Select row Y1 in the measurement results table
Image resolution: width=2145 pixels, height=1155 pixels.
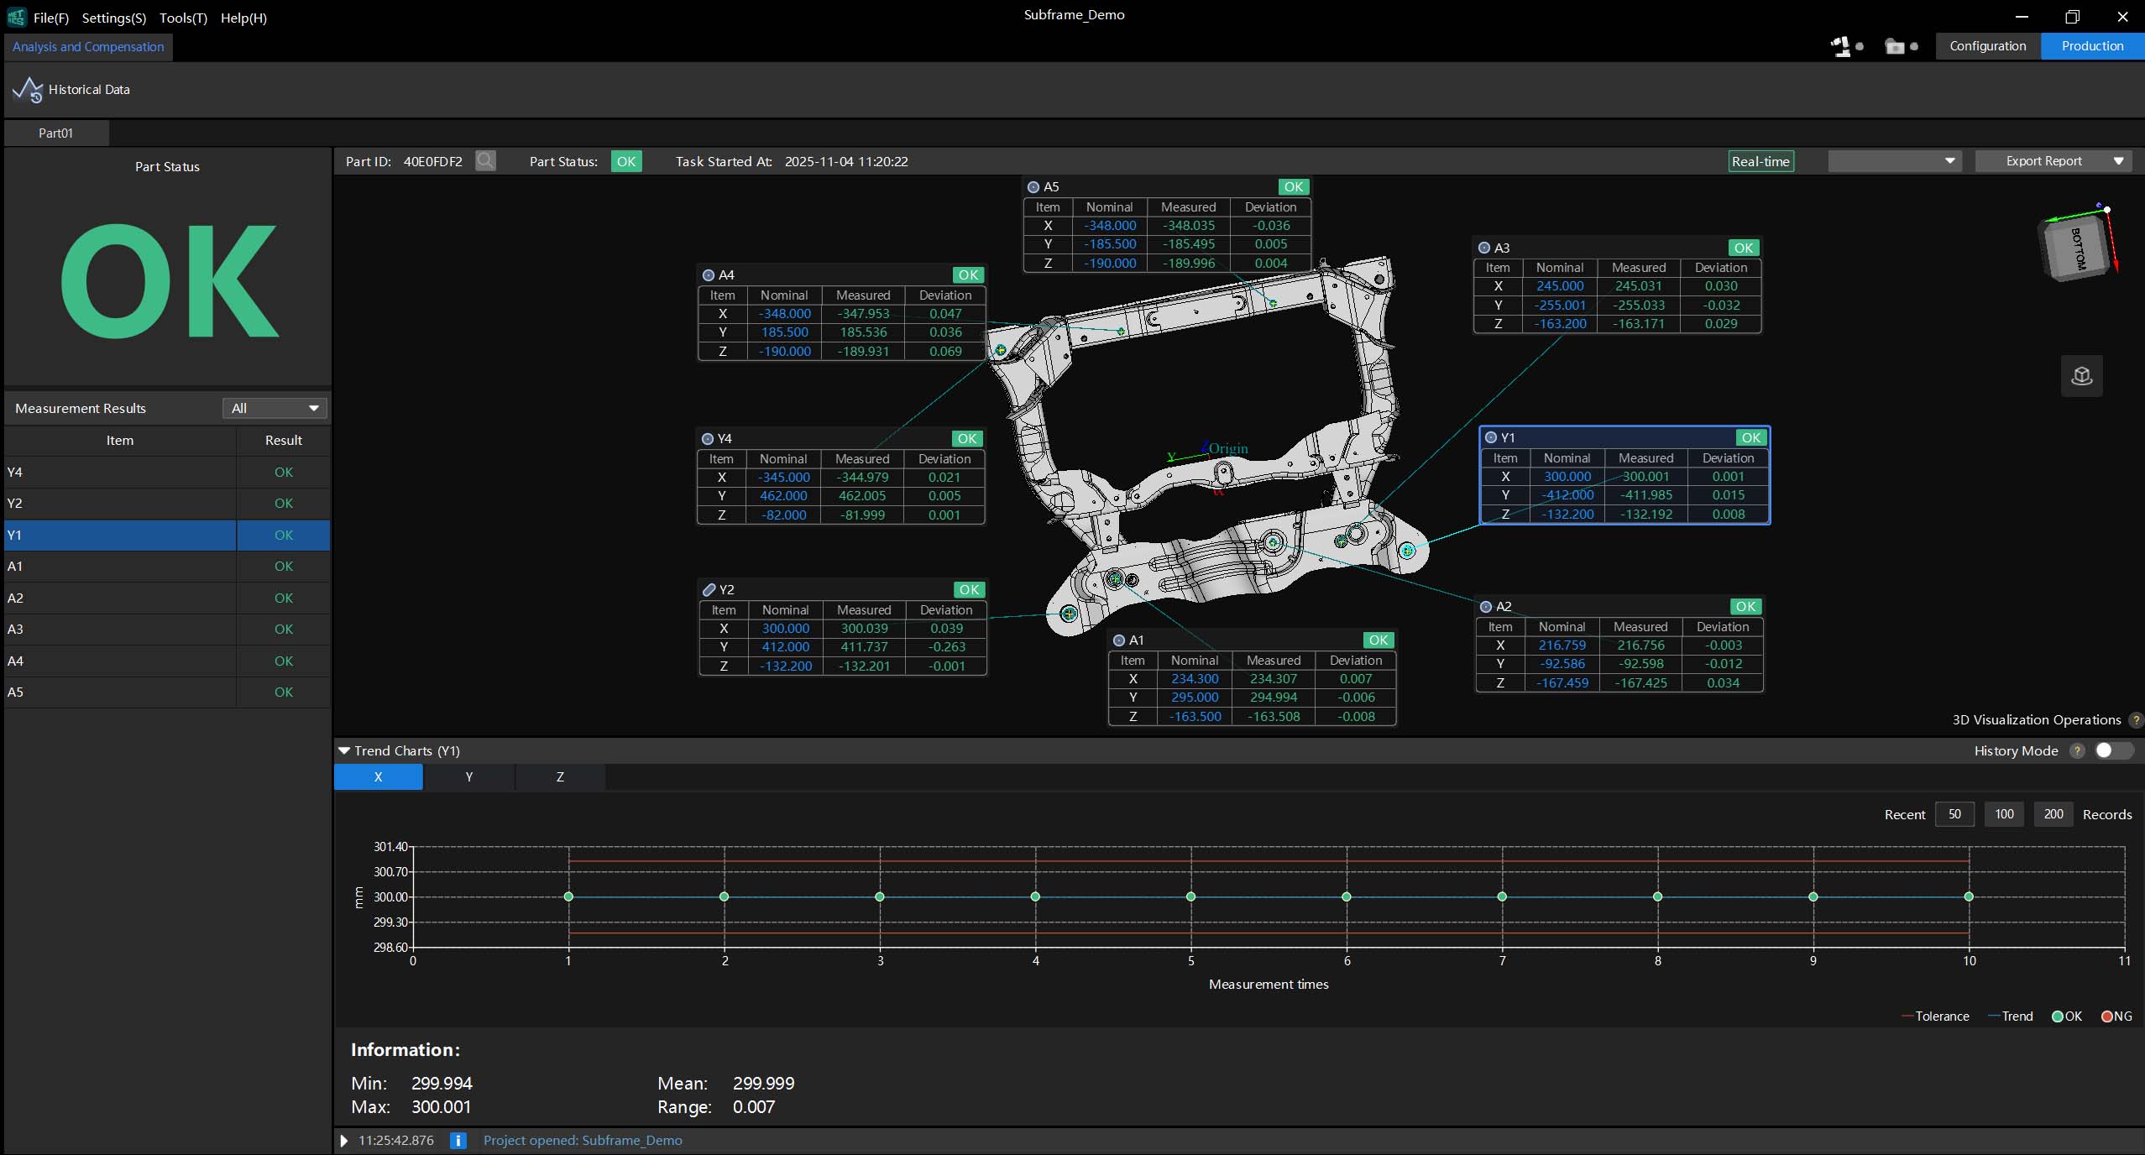tap(120, 535)
